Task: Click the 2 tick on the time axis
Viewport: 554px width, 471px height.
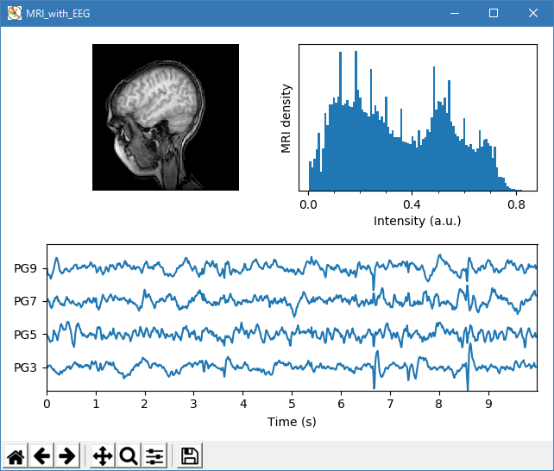Action: (144, 404)
